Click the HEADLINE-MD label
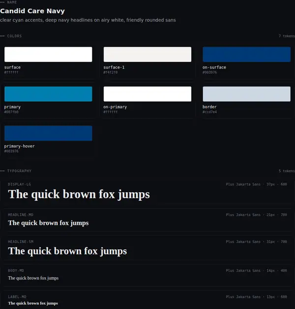 point(21,215)
